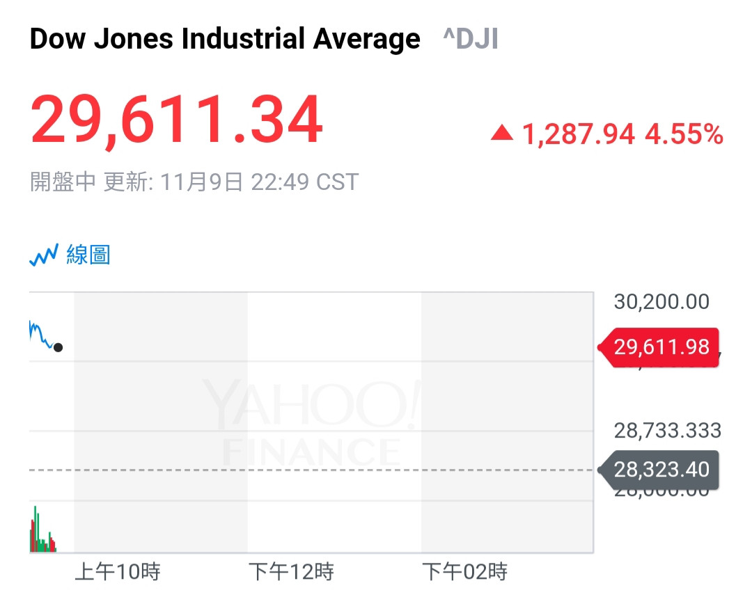Viewport: 752px width, 597px height.
Task: Click the 28,733.333 y-axis label
Action: pyautogui.click(x=667, y=431)
